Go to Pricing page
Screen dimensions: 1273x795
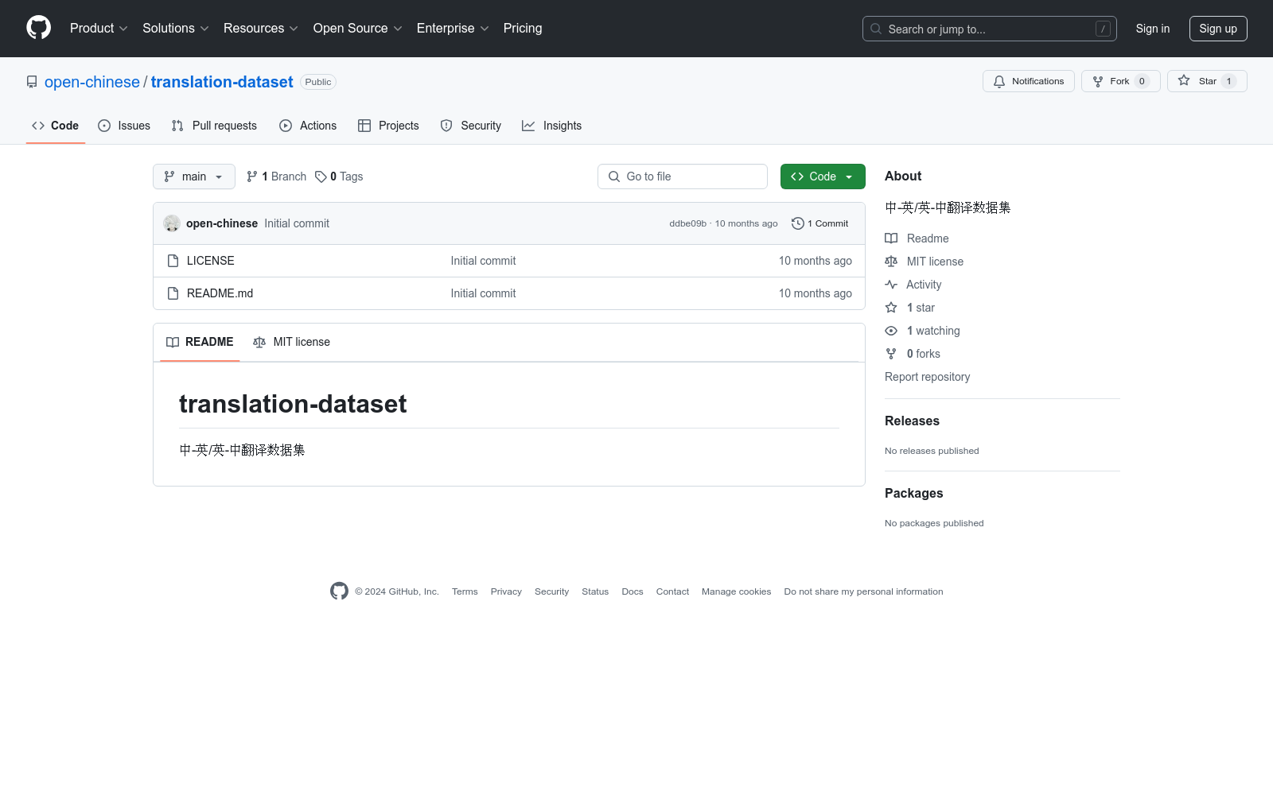pyautogui.click(x=523, y=28)
